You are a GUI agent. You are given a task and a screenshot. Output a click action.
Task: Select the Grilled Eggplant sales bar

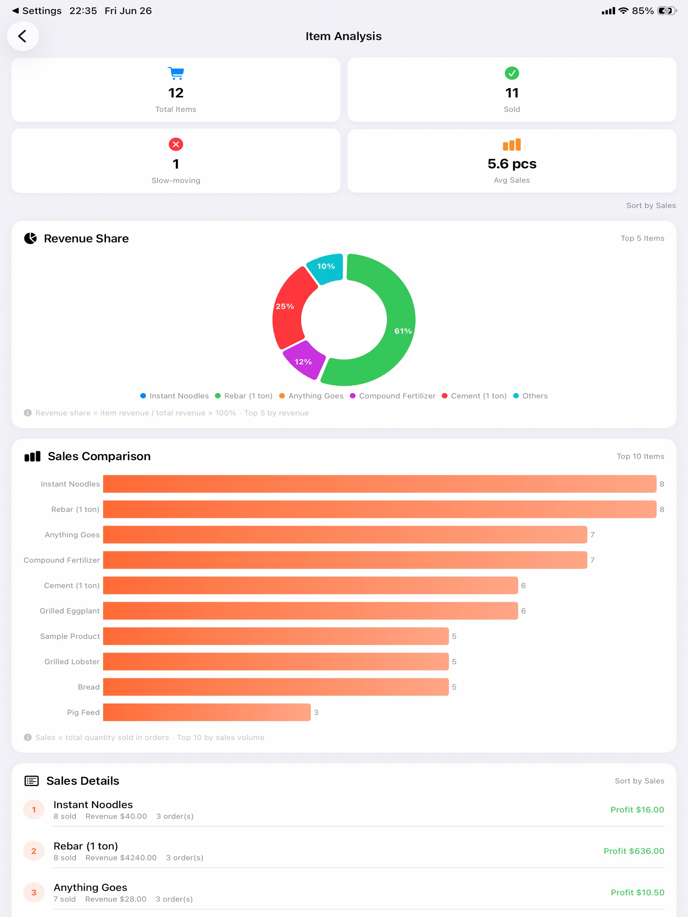click(311, 611)
